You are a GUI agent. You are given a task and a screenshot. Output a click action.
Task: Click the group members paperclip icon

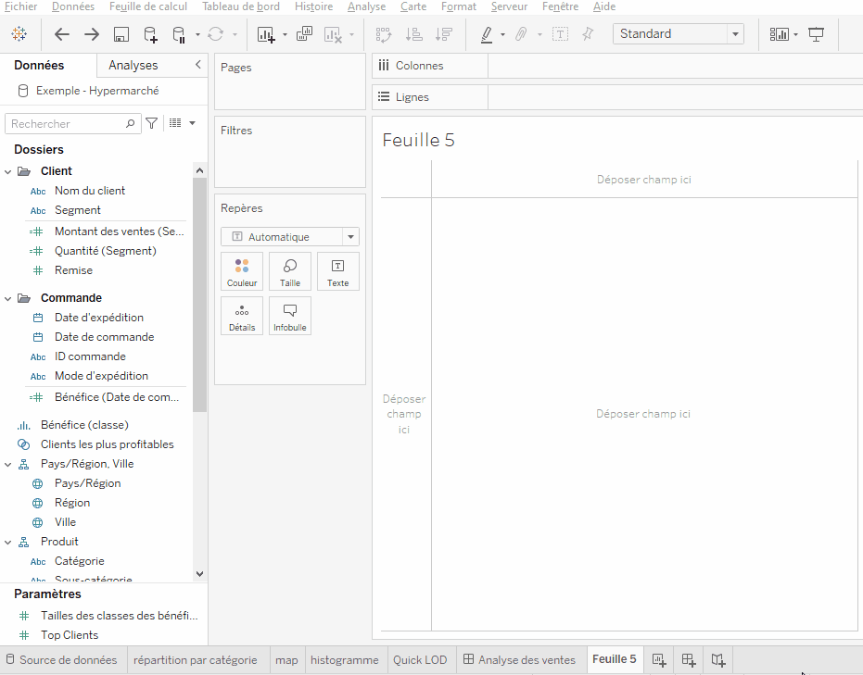(x=521, y=34)
